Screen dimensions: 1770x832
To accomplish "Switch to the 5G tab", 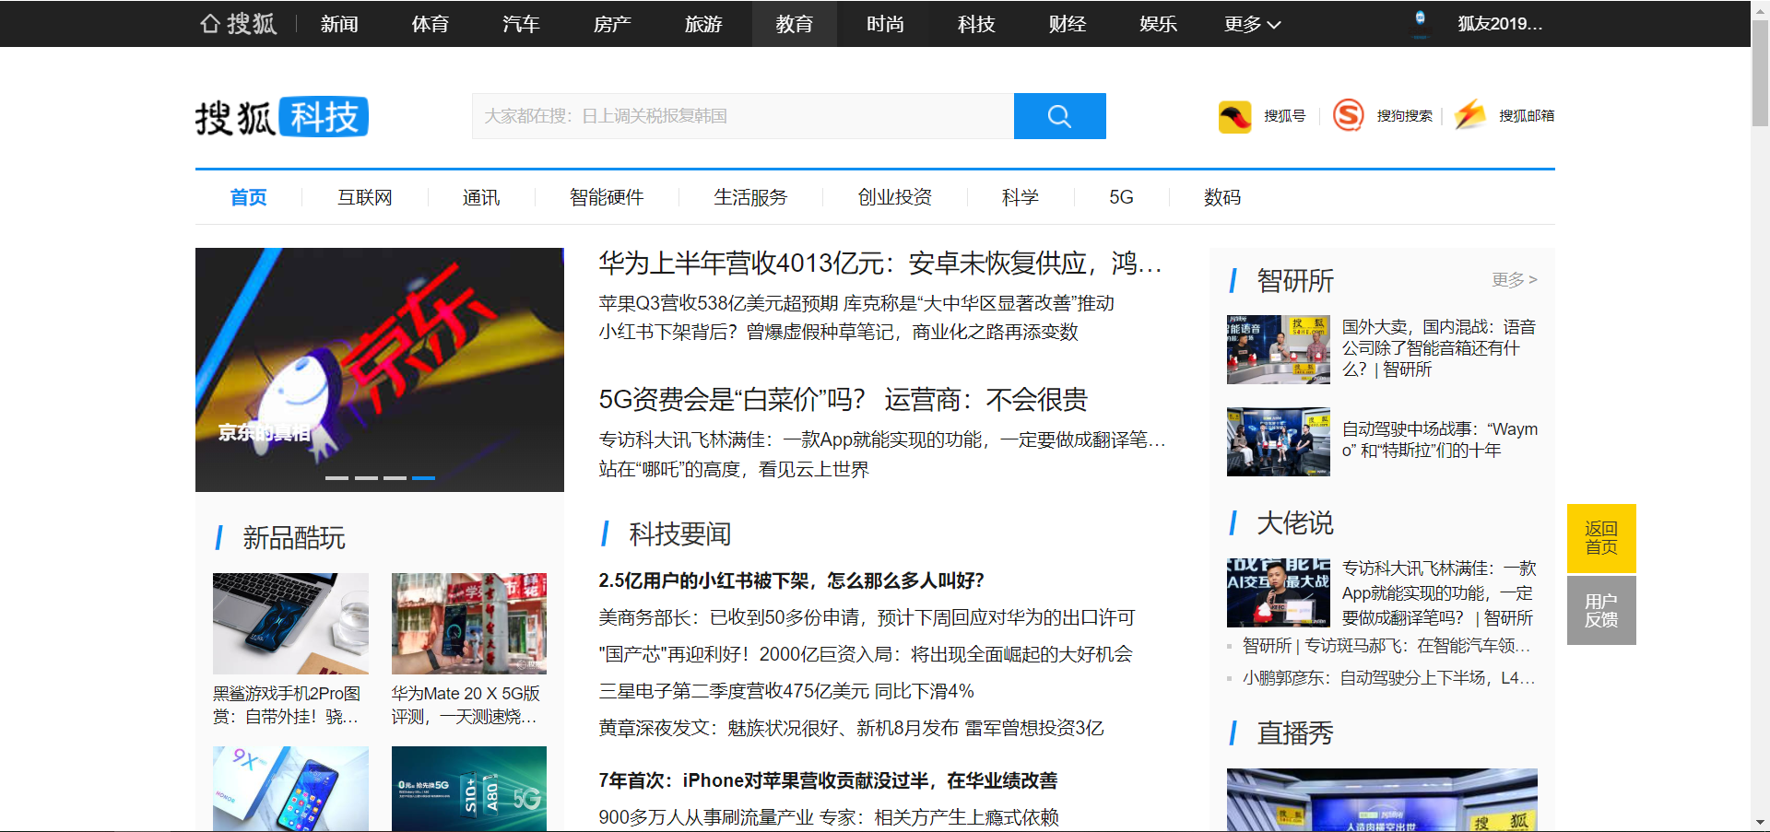I will [x=1120, y=197].
